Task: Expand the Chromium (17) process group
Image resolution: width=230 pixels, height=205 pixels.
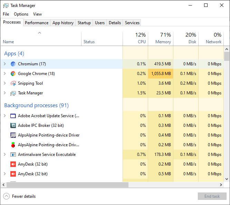Action: [5, 64]
